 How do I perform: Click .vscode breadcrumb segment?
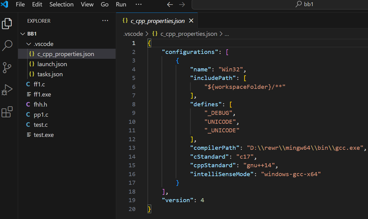pos(133,34)
